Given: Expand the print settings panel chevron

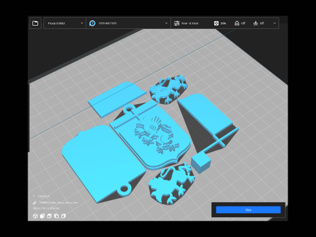Looking at the screenshot, I should [x=275, y=23].
